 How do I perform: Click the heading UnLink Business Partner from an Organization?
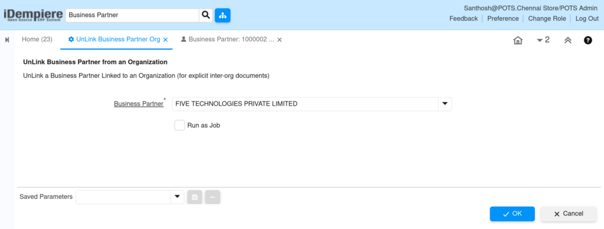pyautogui.click(x=95, y=62)
